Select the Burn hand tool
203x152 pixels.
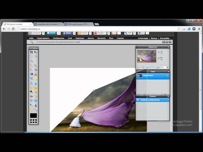pyautogui.click(x=36, y=92)
